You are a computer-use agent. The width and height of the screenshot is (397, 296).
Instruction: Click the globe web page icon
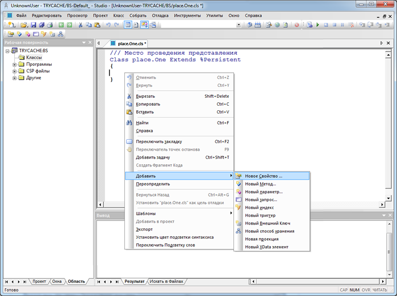pyautogui.click(x=277, y=25)
